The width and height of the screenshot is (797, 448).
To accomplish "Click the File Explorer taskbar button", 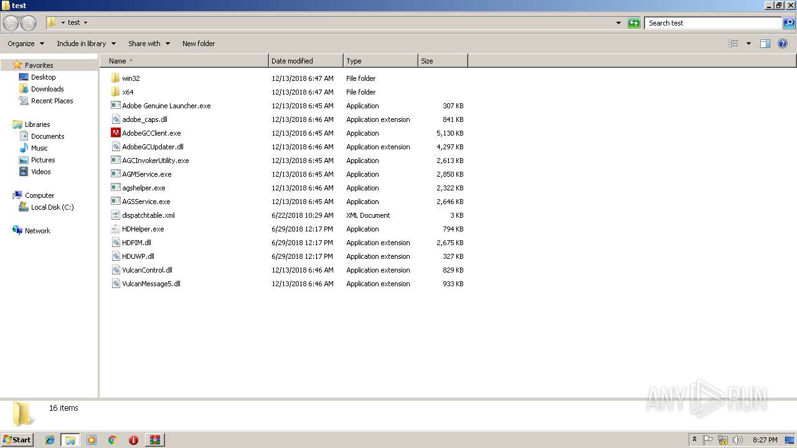I will click(70, 440).
